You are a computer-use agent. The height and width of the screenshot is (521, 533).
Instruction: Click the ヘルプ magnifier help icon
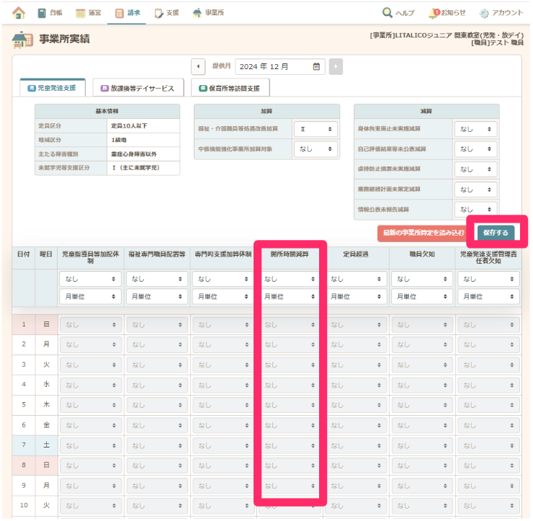pyautogui.click(x=388, y=12)
